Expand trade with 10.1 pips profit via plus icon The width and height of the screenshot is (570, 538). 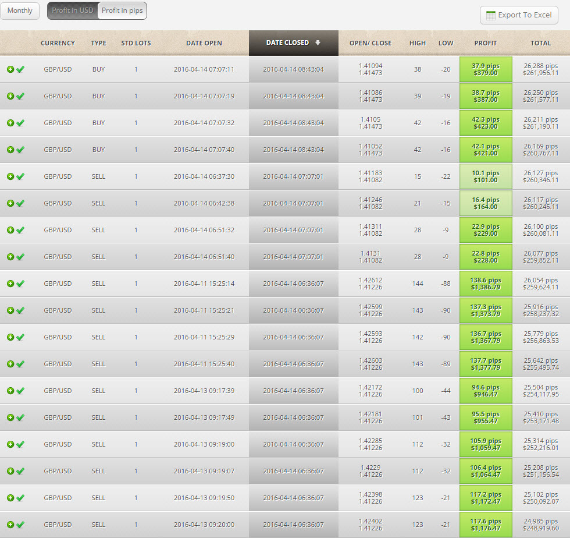10,176
